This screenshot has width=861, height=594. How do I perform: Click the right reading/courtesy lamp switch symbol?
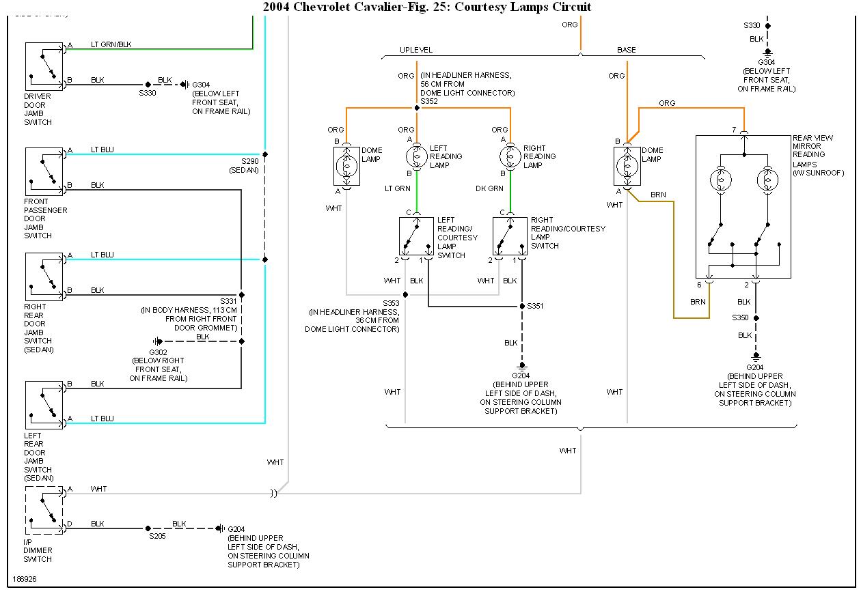click(x=510, y=236)
